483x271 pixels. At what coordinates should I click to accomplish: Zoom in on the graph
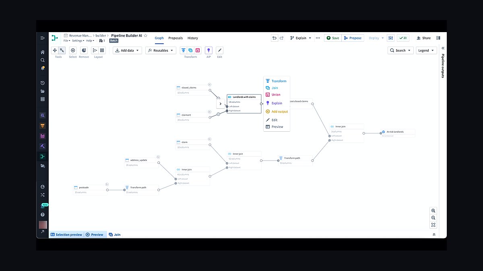(433, 211)
